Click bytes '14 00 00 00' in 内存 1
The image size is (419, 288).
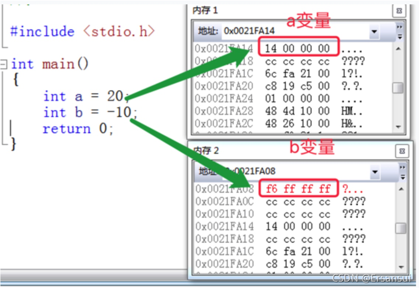click(x=297, y=49)
